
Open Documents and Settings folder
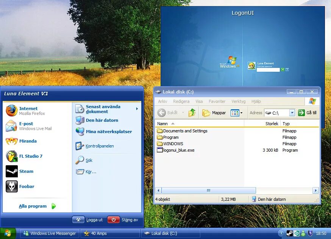pos(182,131)
